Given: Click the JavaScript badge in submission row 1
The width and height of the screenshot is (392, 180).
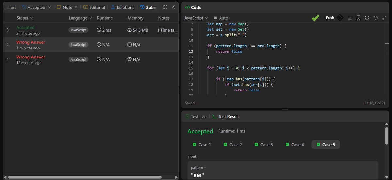Looking at the screenshot, I should click(x=78, y=59).
